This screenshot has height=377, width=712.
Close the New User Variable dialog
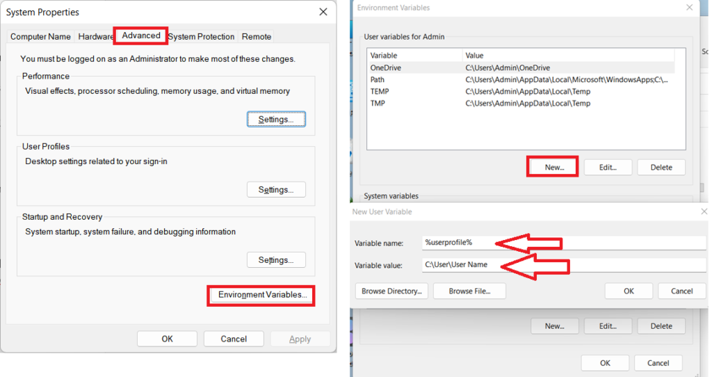[x=704, y=211]
